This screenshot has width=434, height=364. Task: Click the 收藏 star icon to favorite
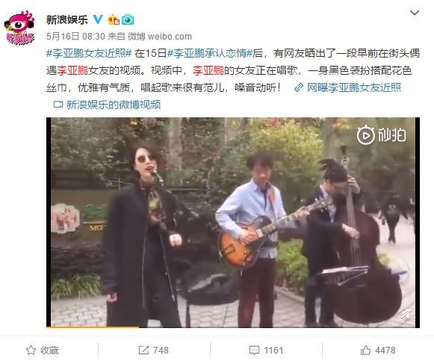click(31, 350)
